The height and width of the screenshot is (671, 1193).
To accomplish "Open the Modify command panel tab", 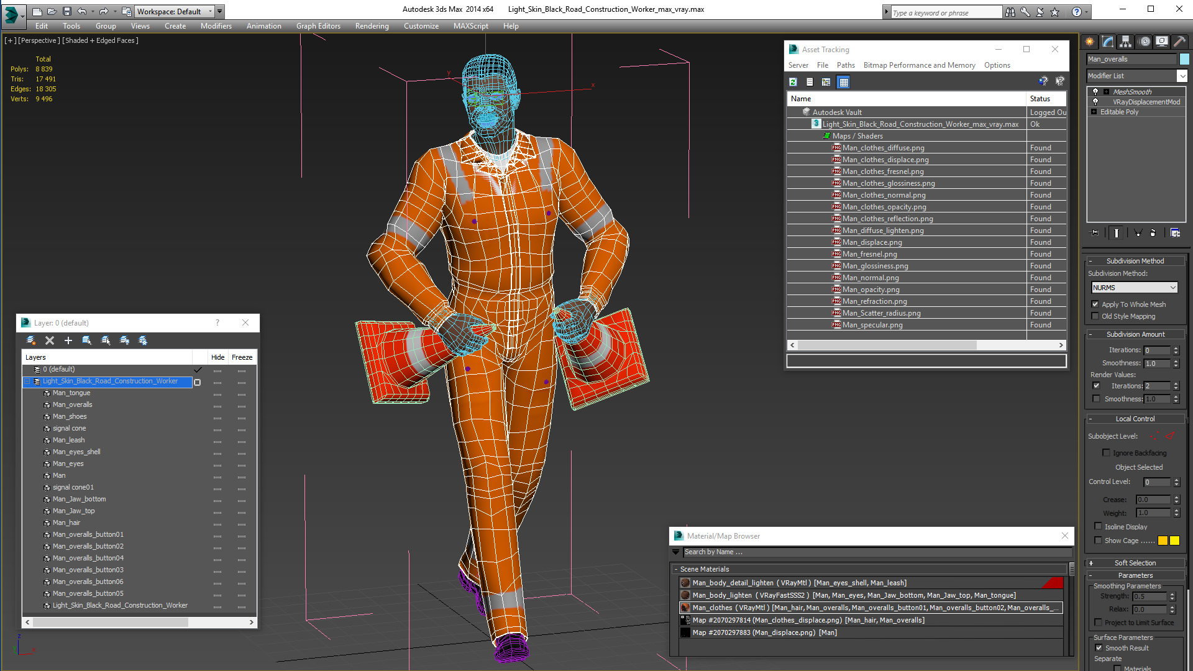I will coord(1108,42).
